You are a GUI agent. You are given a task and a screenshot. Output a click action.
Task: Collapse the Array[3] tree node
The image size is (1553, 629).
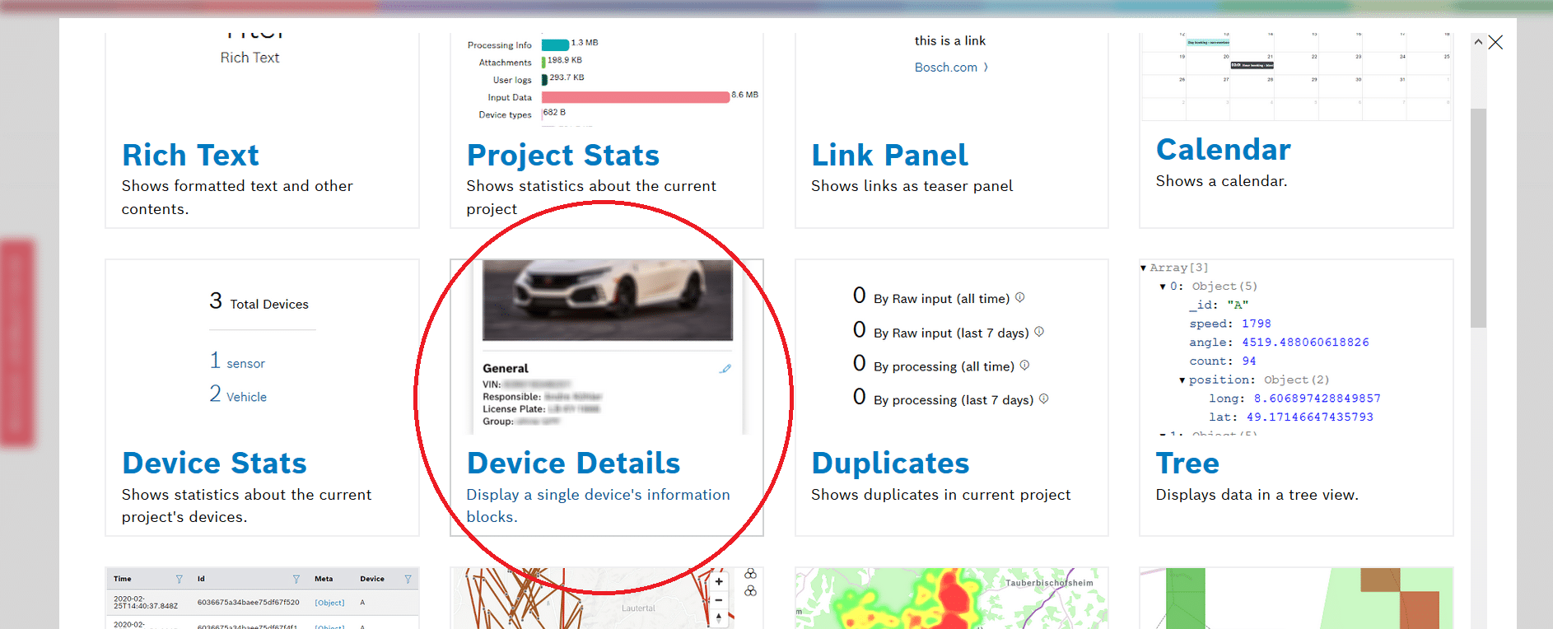pos(1144,268)
